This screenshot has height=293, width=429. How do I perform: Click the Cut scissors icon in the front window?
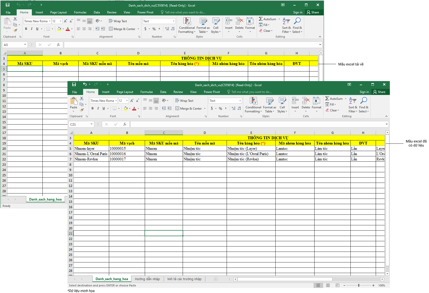(x=82, y=98)
